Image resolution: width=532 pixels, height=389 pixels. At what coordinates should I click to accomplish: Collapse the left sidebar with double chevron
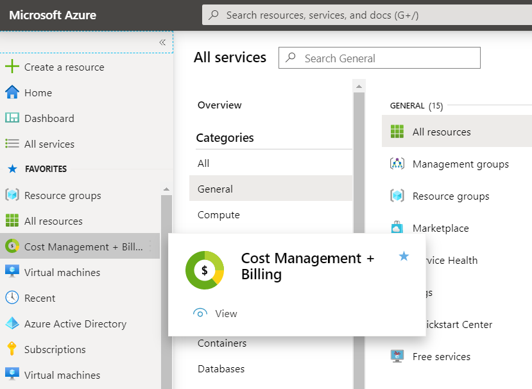162,42
